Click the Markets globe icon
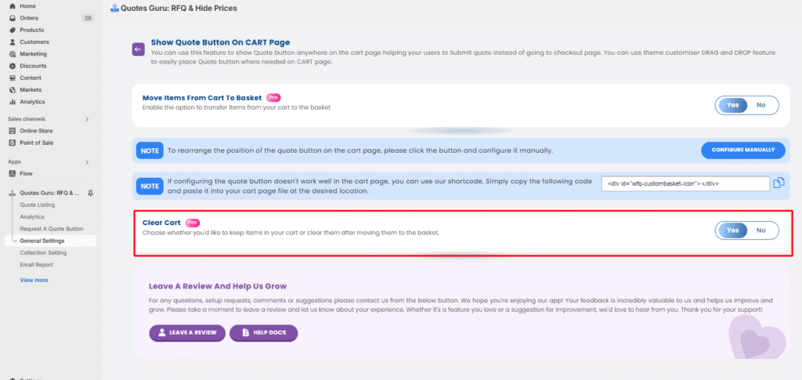 point(13,89)
